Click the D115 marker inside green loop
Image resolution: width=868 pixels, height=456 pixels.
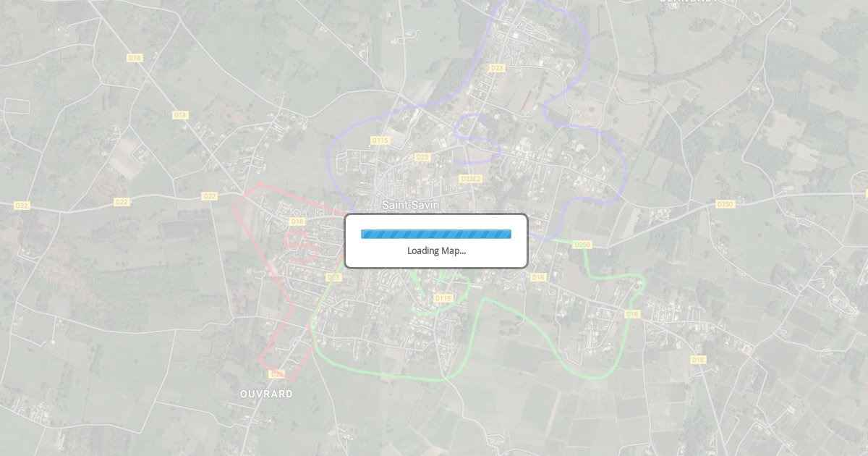click(x=443, y=298)
